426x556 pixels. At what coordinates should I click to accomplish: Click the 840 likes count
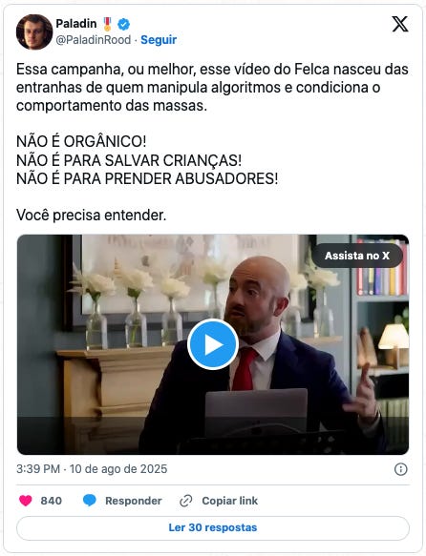(x=52, y=501)
